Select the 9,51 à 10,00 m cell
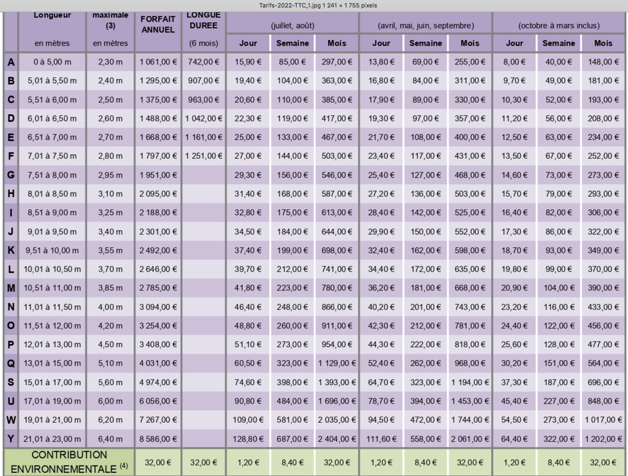The width and height of the screenshot is (628, 476). pyautogui.click(x=52, y=250)
